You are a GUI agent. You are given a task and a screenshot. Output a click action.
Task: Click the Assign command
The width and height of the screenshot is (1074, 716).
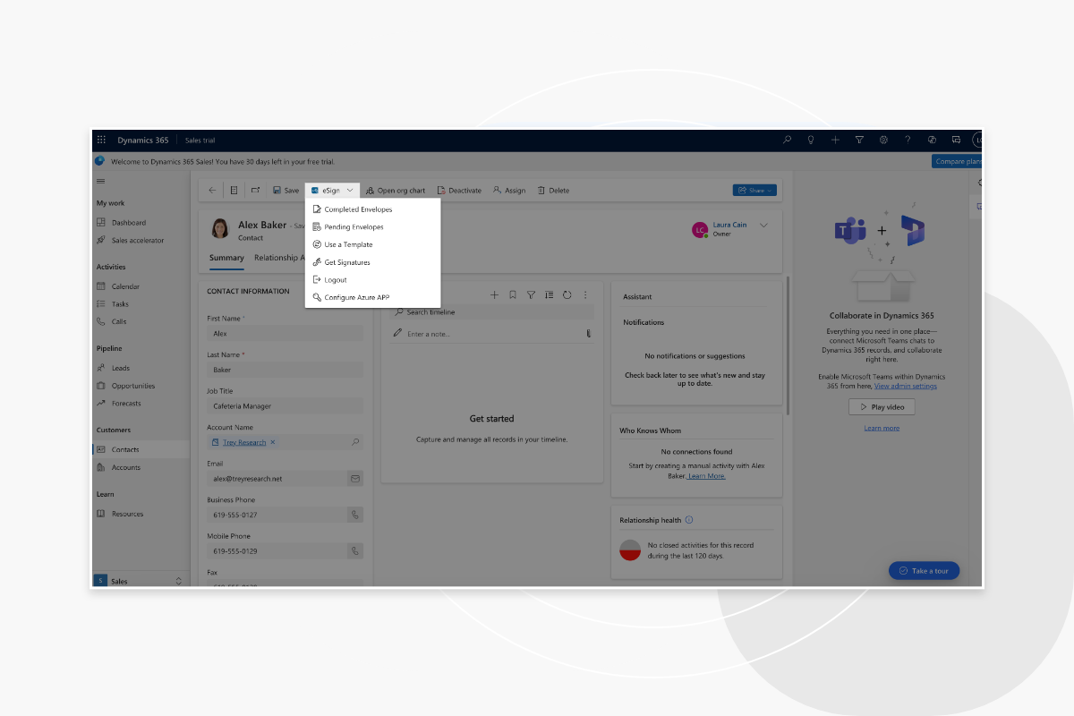pos(509,190)
